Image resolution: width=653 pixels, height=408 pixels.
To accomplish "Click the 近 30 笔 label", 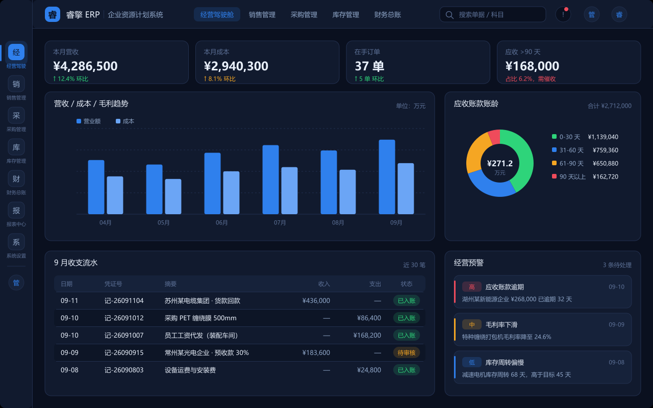I will click(414, 265).
